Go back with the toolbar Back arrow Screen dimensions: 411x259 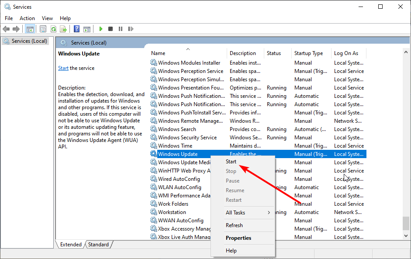pos(6,29)
